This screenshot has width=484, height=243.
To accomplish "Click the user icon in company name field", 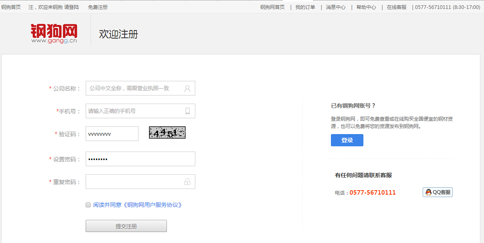I will pos(187,89).
